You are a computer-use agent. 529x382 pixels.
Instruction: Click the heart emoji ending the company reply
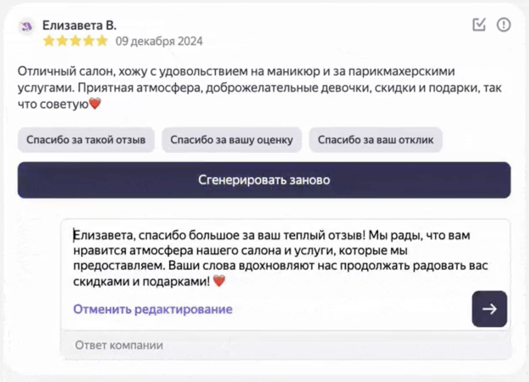[x=220, y=282]
